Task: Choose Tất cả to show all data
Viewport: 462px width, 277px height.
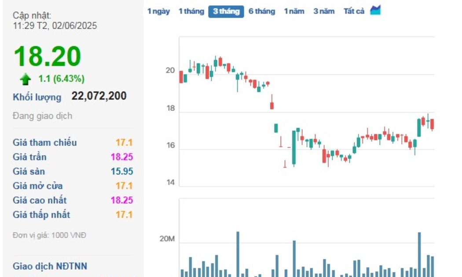Action: [x=354, y=11]
